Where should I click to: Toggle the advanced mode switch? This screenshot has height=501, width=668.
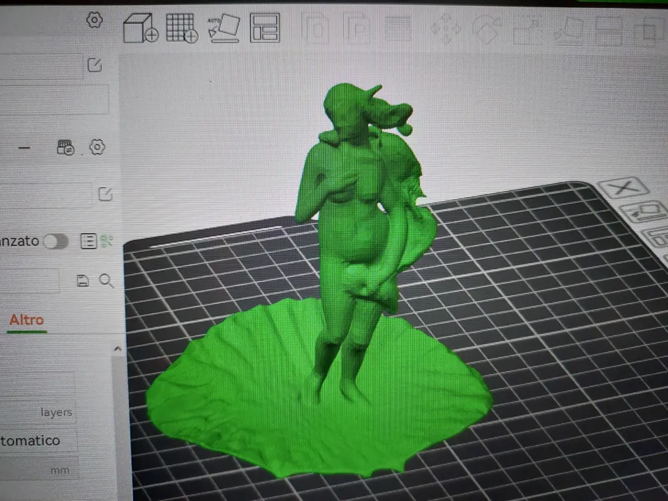pyautogui.click(x=56, y=241)
